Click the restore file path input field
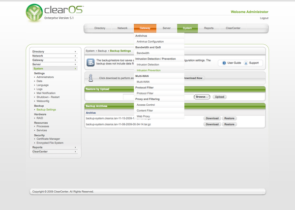 click(158, 97)
